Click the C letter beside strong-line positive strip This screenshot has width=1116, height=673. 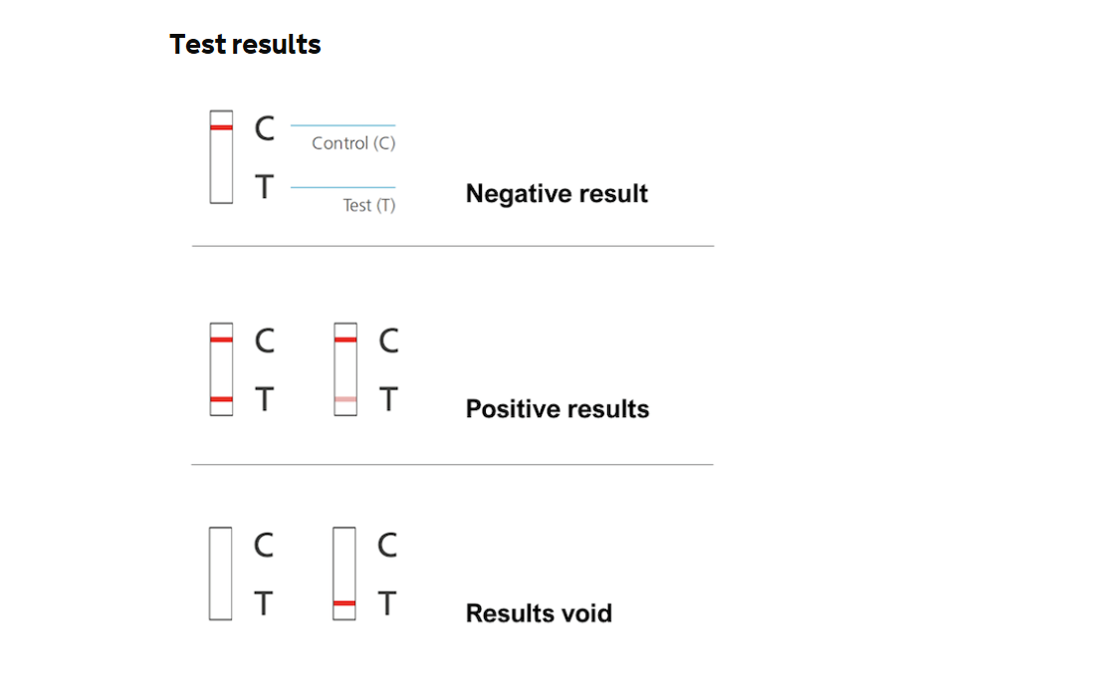click(264, 340)
